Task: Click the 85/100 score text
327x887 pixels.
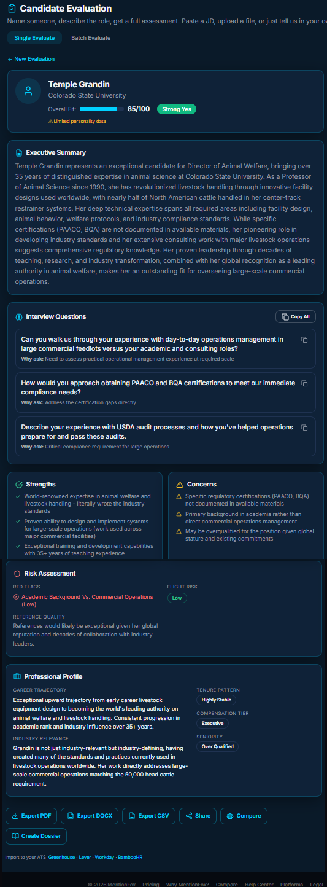Action: point(139,109)
